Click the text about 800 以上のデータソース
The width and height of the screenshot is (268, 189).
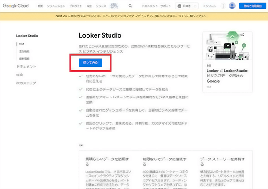click(127, 89)
